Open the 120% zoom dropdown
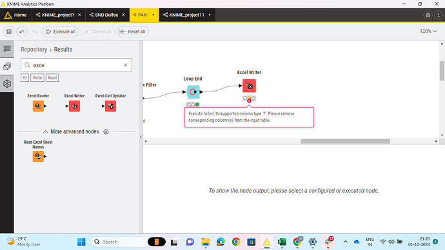This screenshot has width=445, height=250. tap(428, 31)
